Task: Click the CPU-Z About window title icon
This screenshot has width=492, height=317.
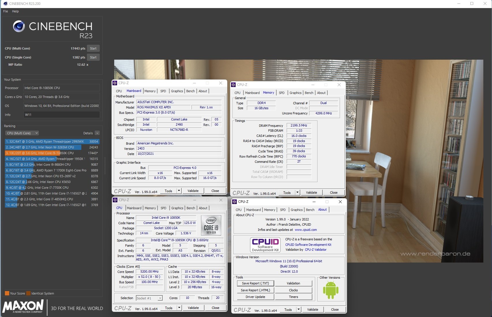Action: tap(234, 202)
